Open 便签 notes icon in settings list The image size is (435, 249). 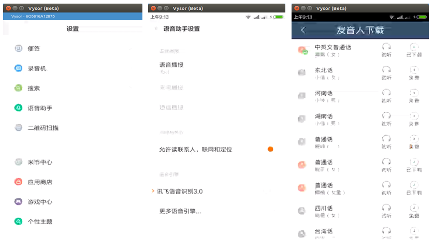click(18, 49)
